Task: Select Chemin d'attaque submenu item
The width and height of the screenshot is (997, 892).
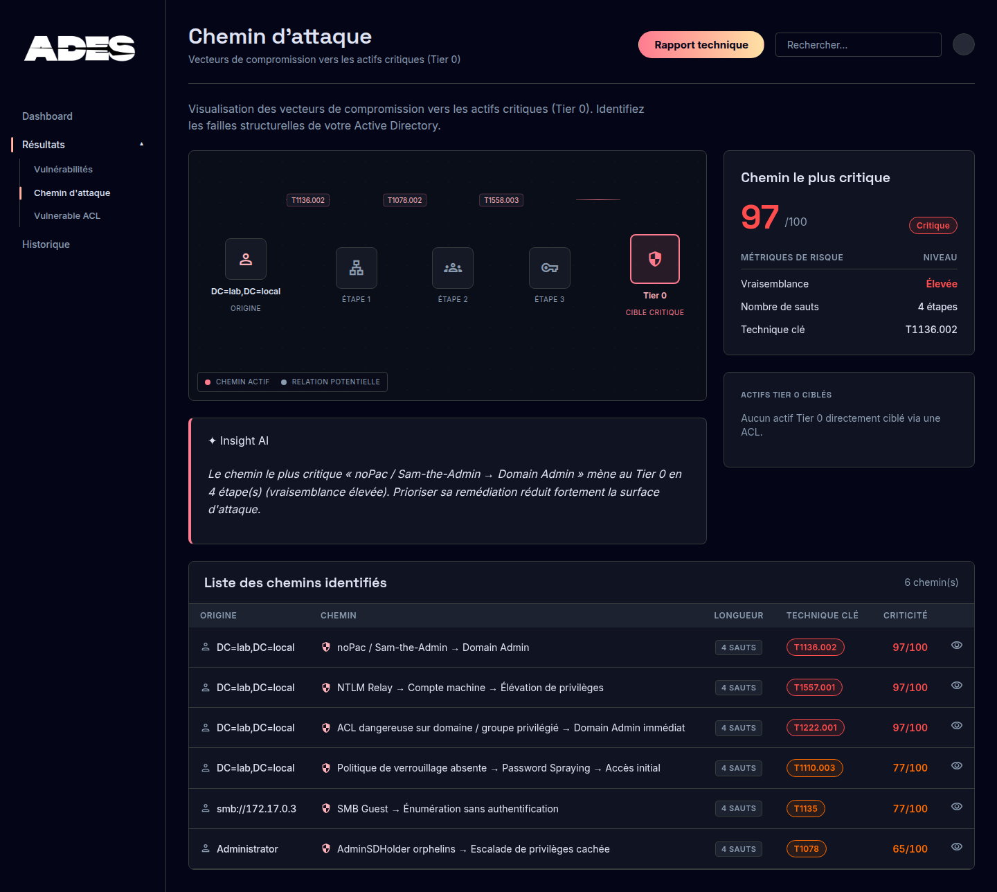Action: tap(72, 193)
